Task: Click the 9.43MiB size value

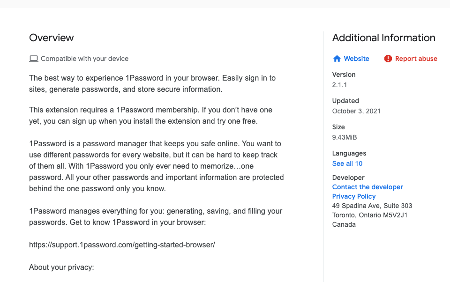Action: pyautogui.click(x=345, y=137)
